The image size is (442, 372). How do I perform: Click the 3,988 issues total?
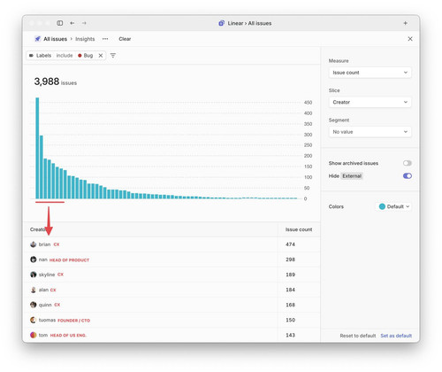pos(56,81)
